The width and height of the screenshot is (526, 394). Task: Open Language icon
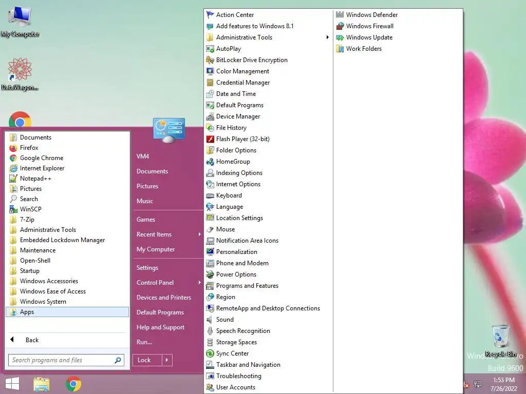210,207
